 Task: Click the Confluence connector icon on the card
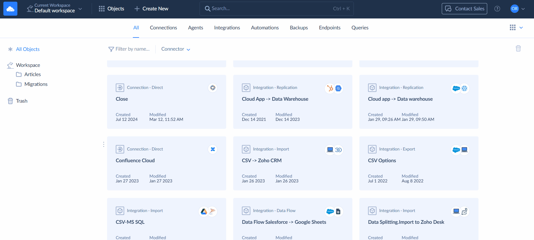click(213, 149)
